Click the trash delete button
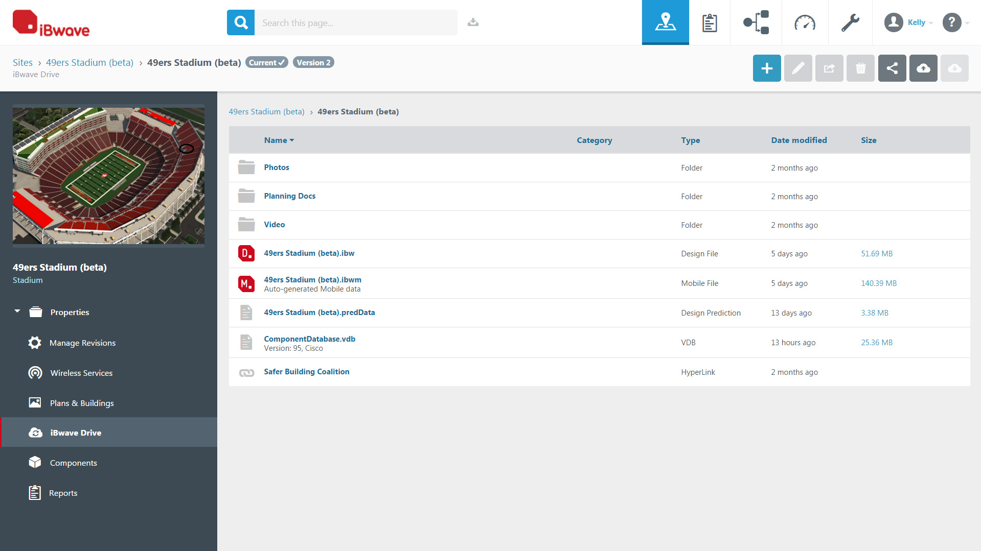 [860, 68]
